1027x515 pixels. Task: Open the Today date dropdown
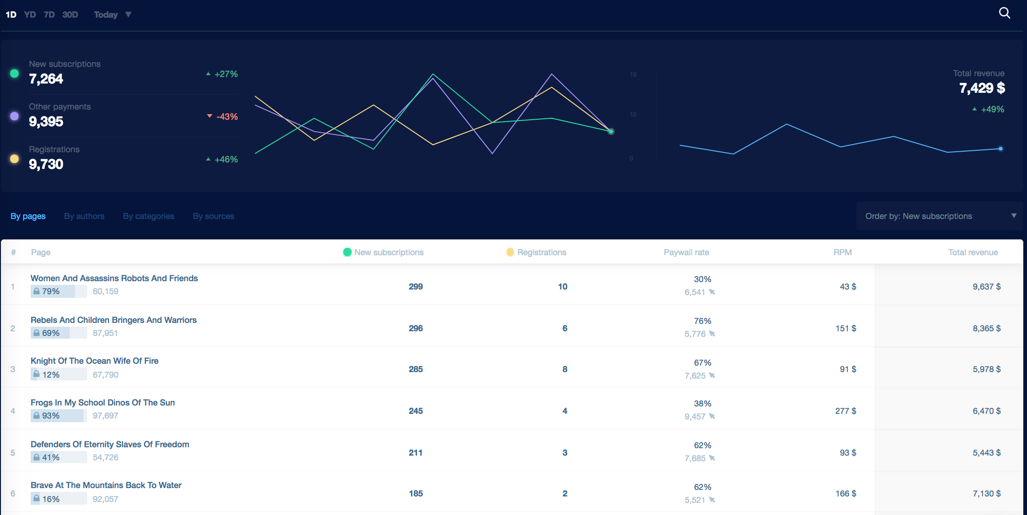click(112, 15)
